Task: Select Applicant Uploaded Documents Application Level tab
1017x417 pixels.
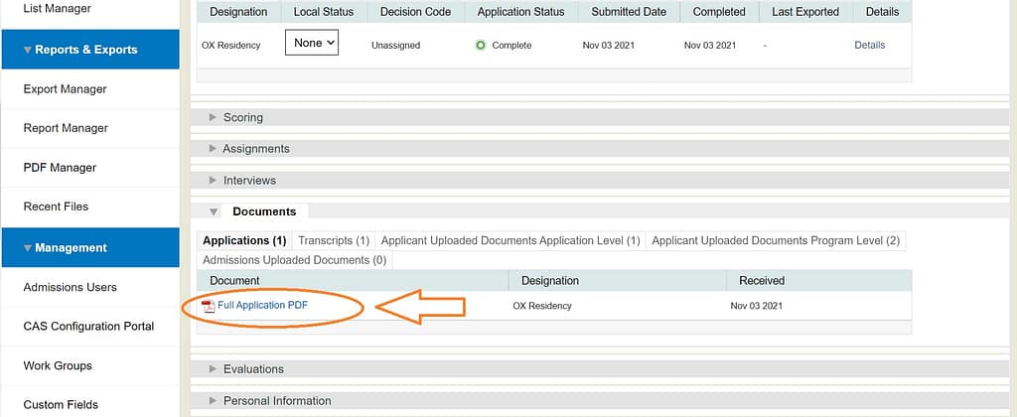Action: (510, 240)
